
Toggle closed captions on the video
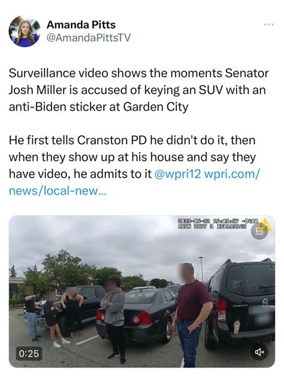[259, 232]
